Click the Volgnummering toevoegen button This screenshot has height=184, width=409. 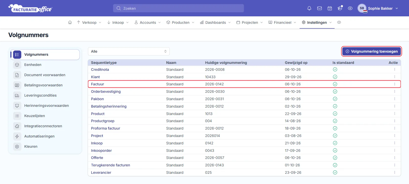click(x=372, y=51)
